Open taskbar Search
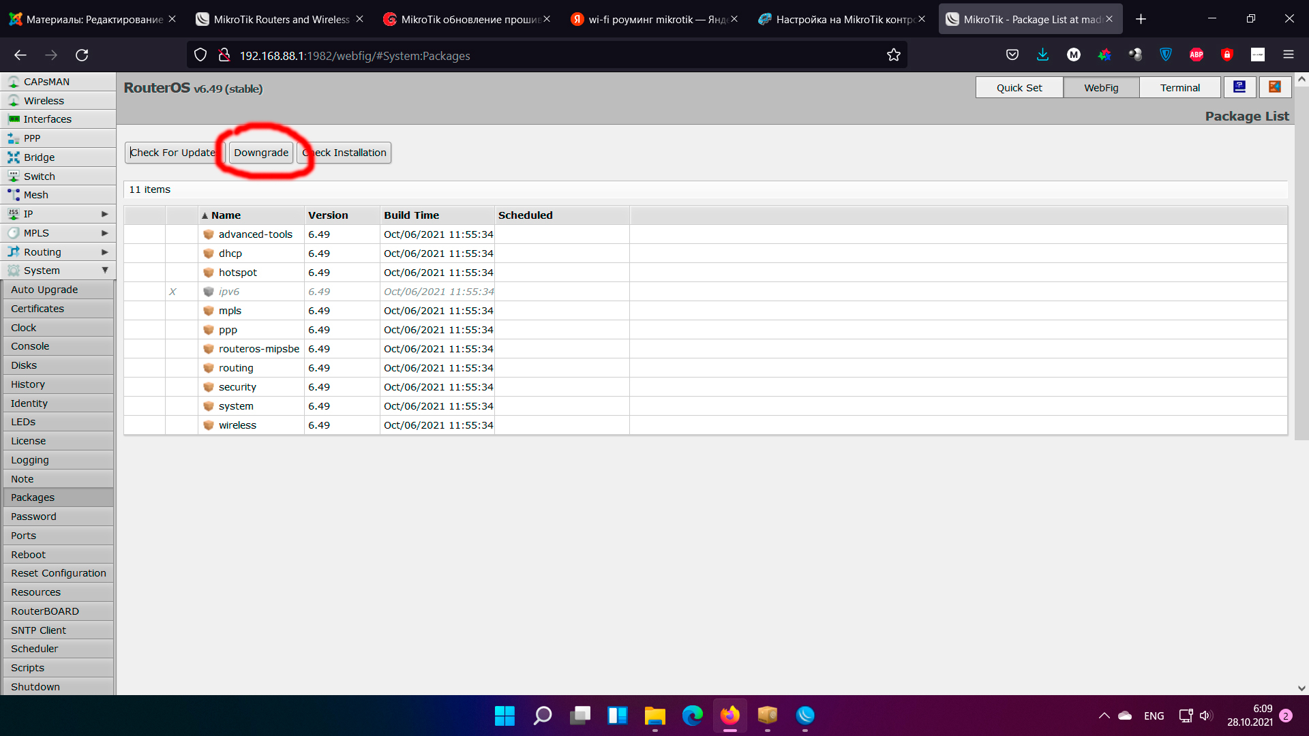Viewport: 1309px width, 736px height. click(x=543, y=716)
